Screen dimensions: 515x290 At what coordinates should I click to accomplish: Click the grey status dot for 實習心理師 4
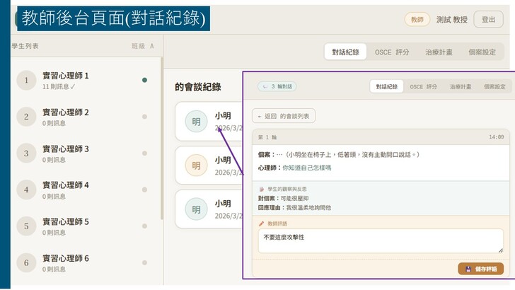145,190
